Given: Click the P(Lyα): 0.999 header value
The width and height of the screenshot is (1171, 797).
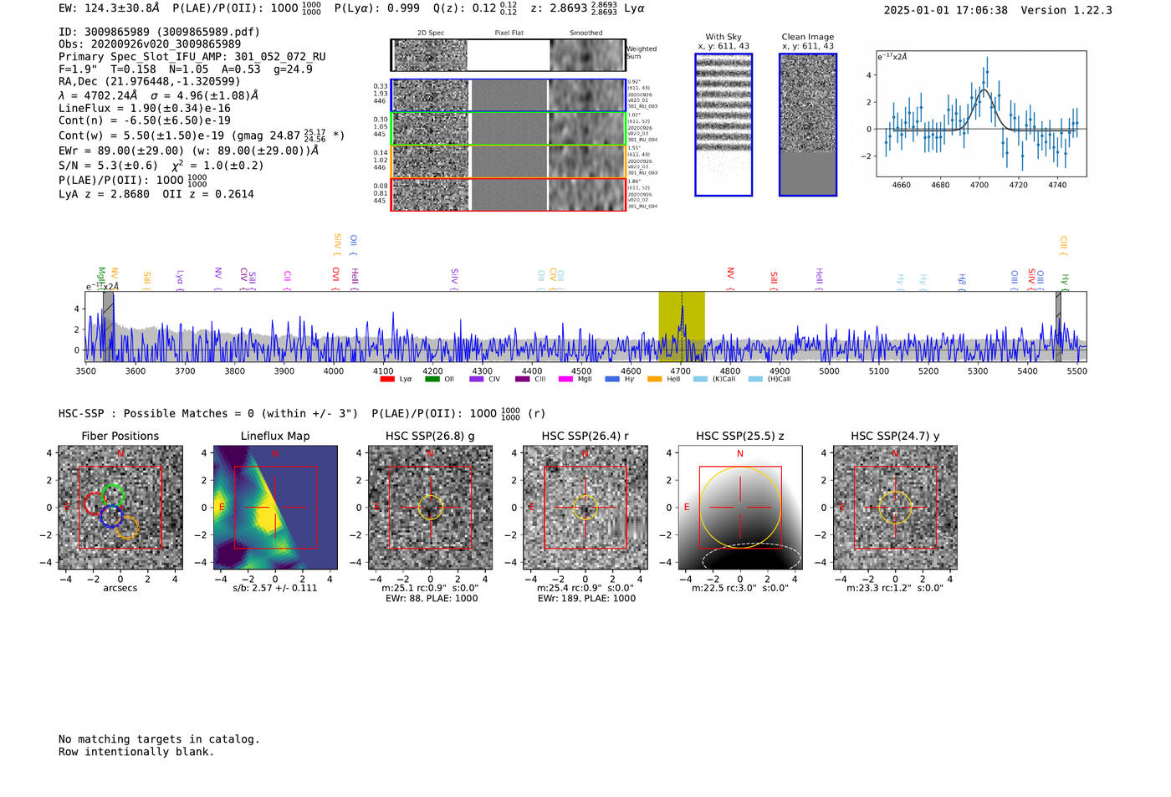Looking at the screenshot, I should point(377,8).
